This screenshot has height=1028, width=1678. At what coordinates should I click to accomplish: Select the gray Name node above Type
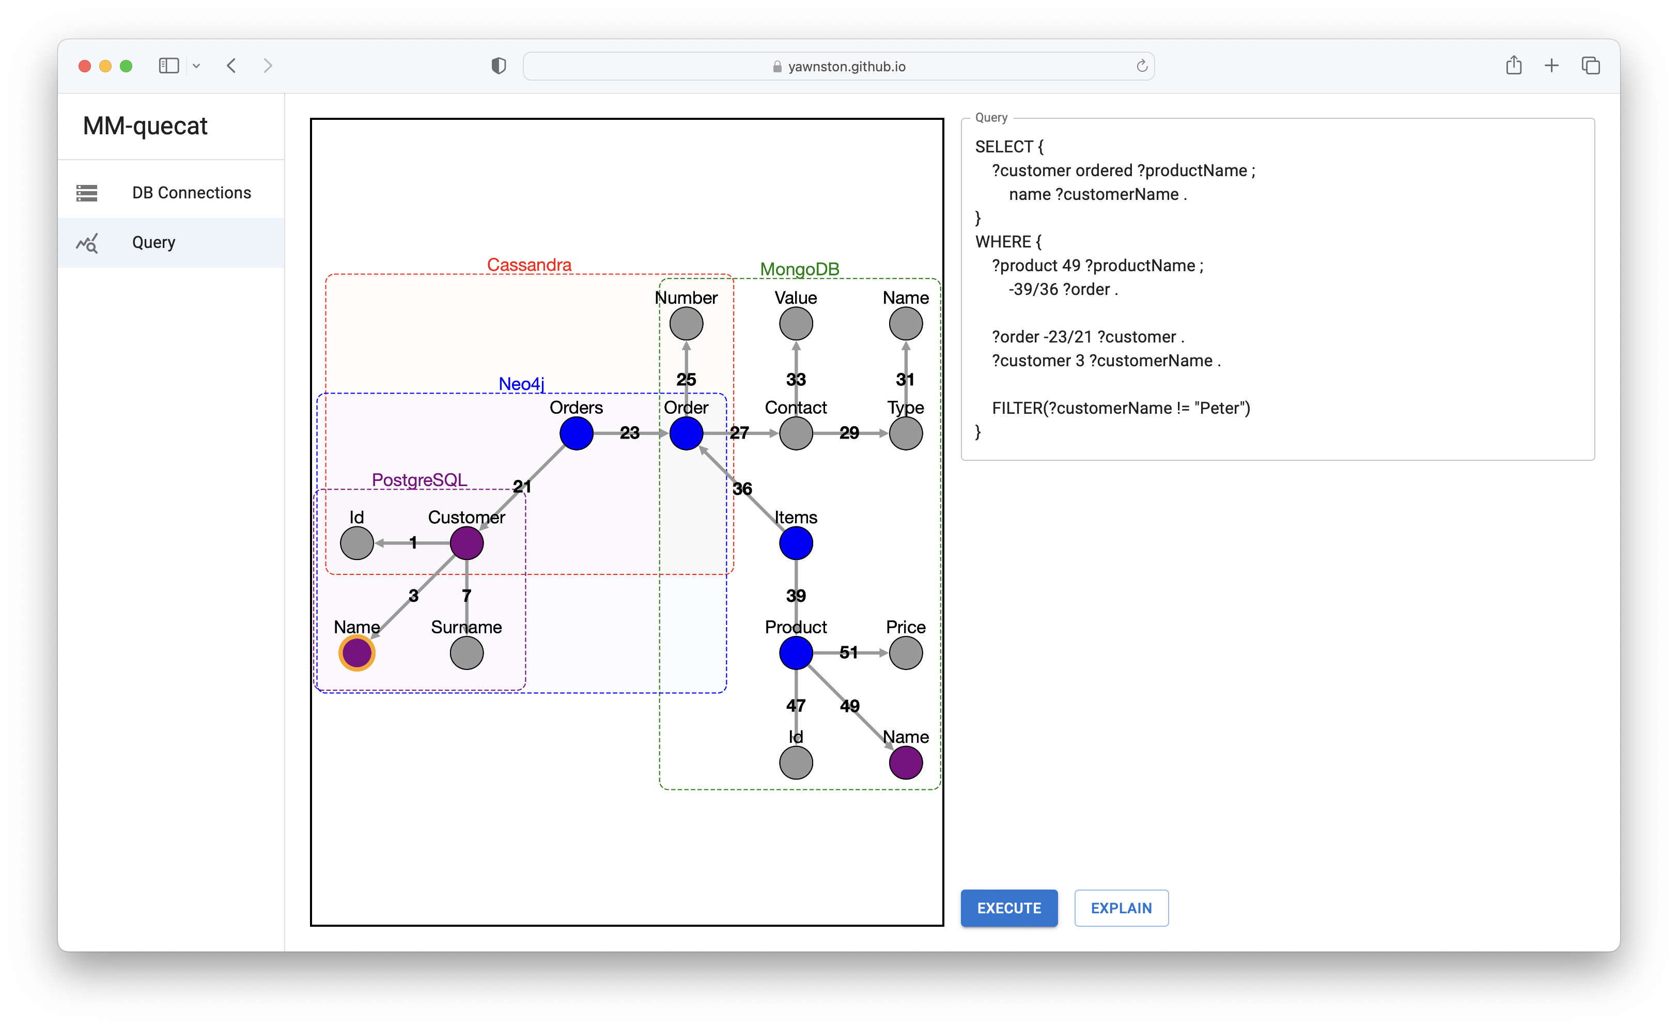click(x=906, y=323)
